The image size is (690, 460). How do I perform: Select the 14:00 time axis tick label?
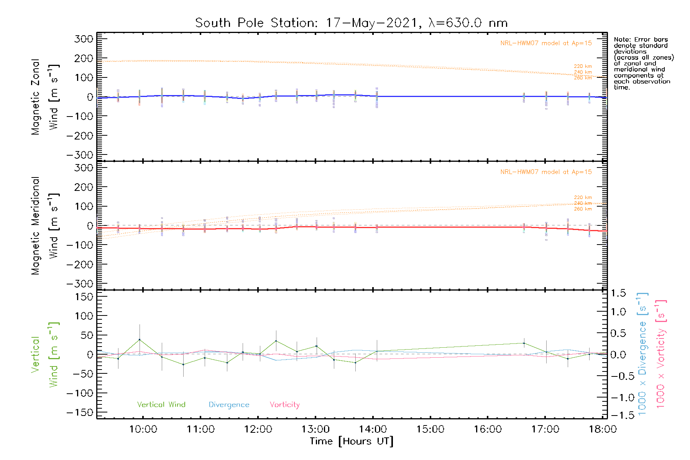[x=373, y=429]
